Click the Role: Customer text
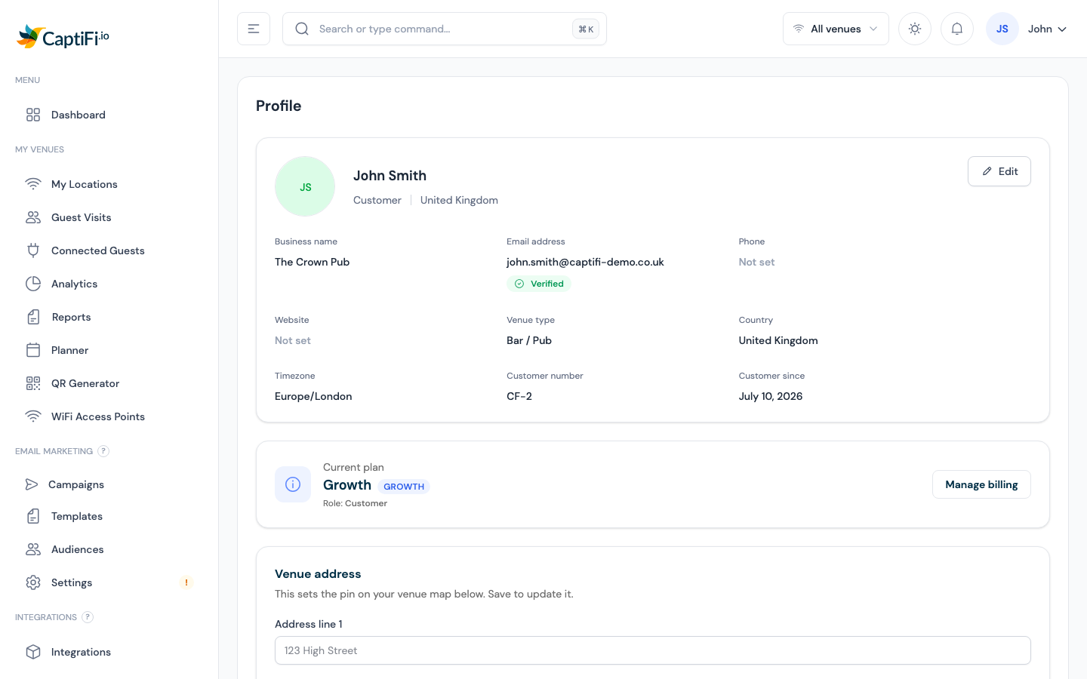Viewport: 1087px width, 679px height. click(355, 503)
